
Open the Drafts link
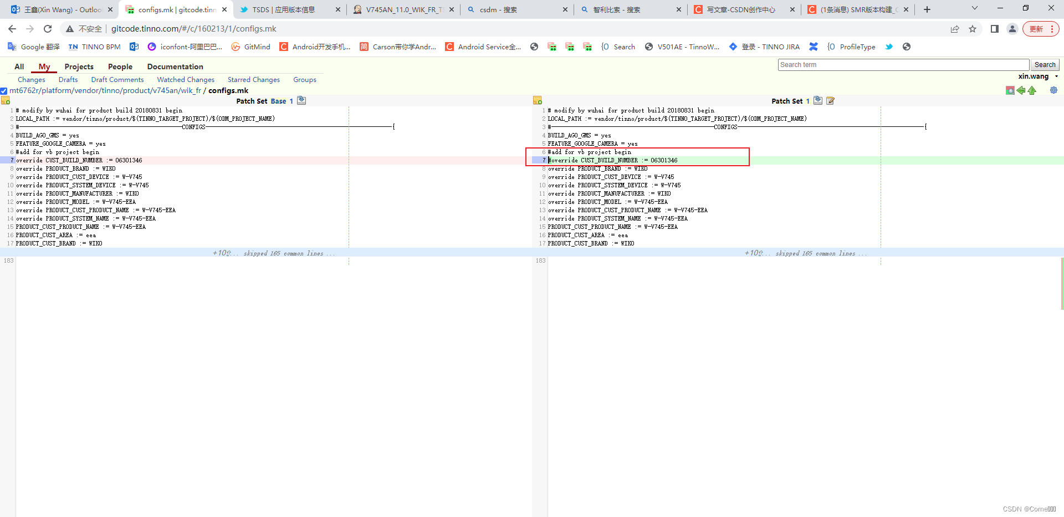(68, 80)
